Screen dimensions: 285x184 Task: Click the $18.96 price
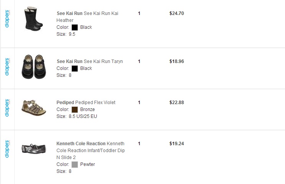click(177, 61)
